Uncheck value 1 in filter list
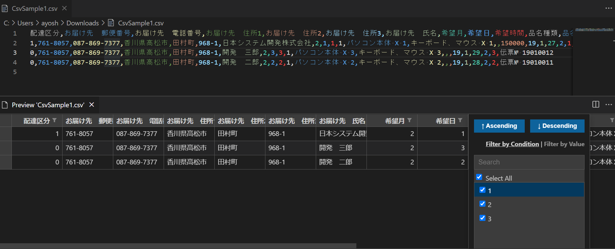 (482, 190)
